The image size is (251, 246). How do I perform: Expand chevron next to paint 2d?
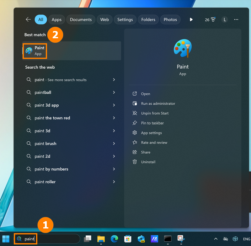pos(114,156)
